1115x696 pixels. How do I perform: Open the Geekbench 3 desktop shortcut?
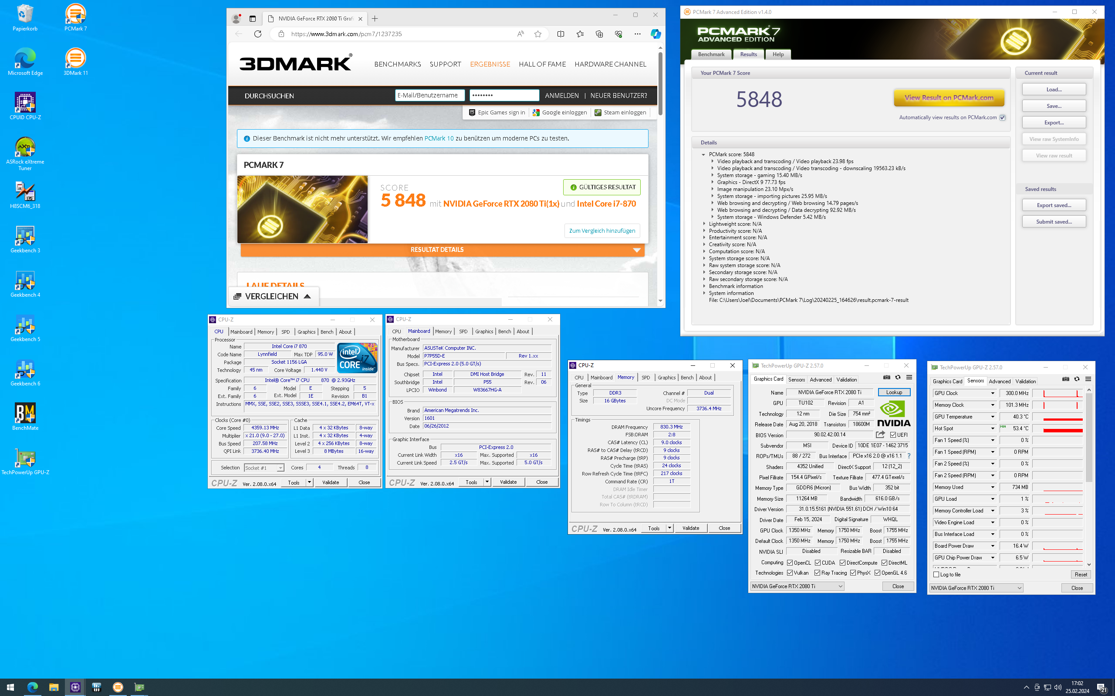pyautogui.click(x=25, y=239)
